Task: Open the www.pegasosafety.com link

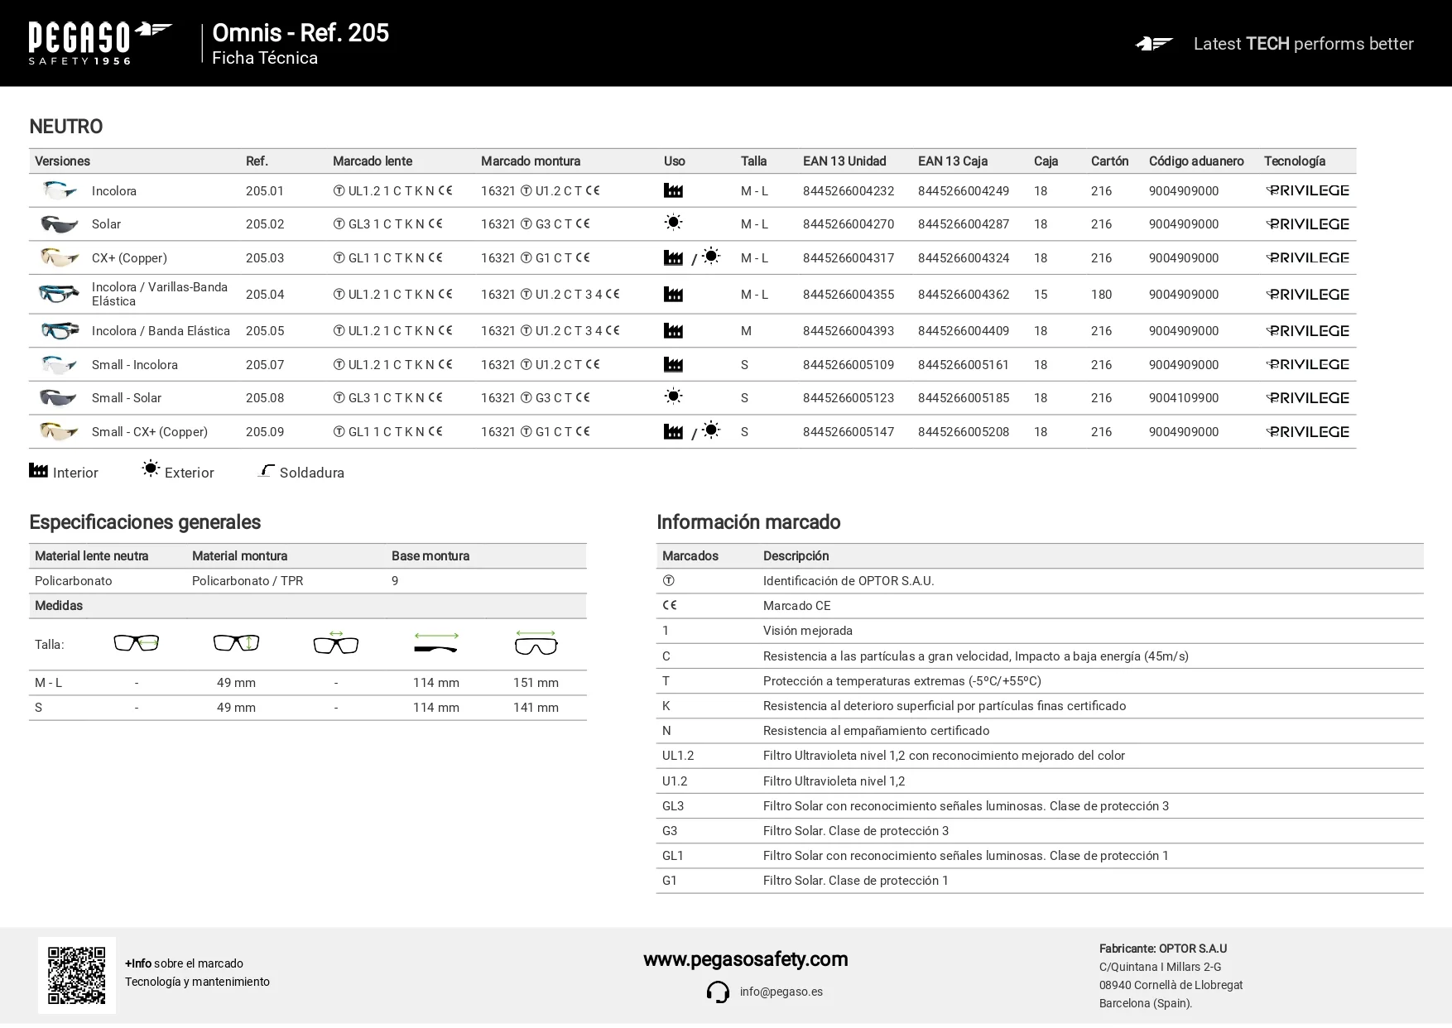Action: pyautogui.click(x=746, y=958)
